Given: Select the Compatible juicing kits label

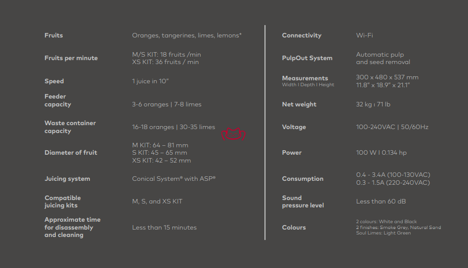Looking at the screenshot, I should 63,201.
